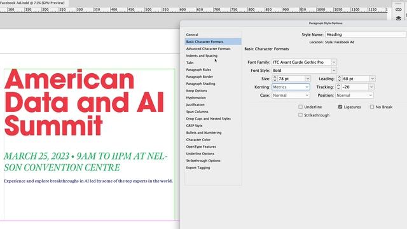Click the Style Name field

click(x=366, y=34)
